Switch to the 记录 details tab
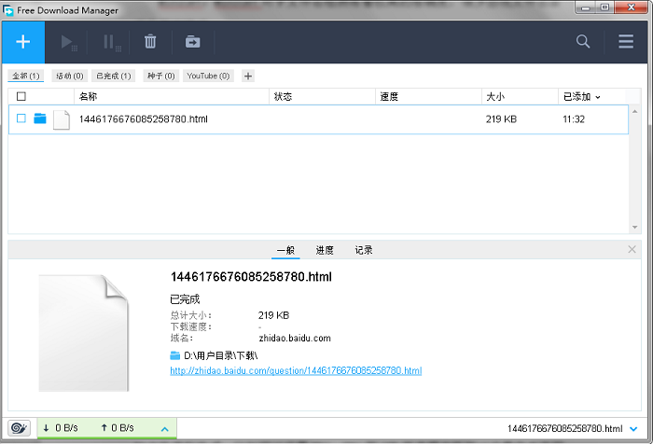The height and width of the screenshot is (444, 653). (364, 250)
